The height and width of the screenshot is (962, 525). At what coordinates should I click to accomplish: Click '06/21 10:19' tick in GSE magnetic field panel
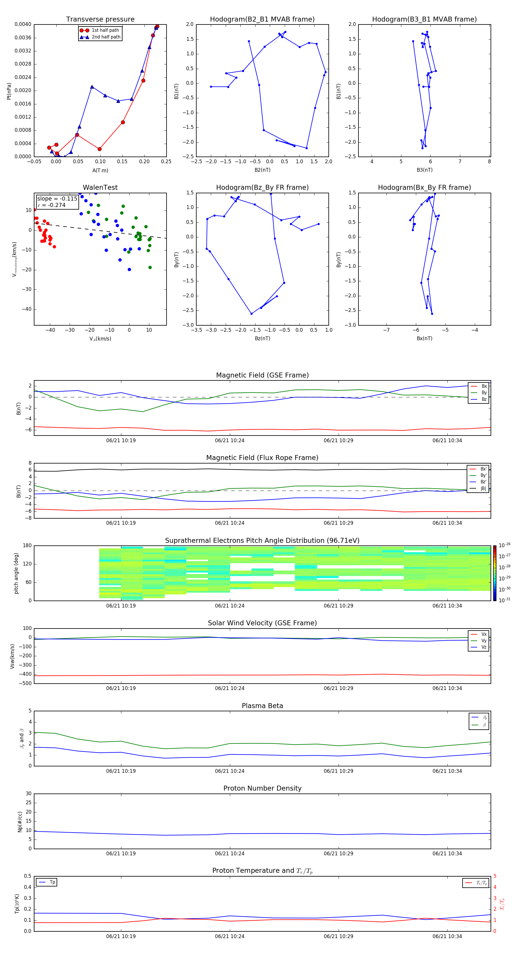pos(121,440)
